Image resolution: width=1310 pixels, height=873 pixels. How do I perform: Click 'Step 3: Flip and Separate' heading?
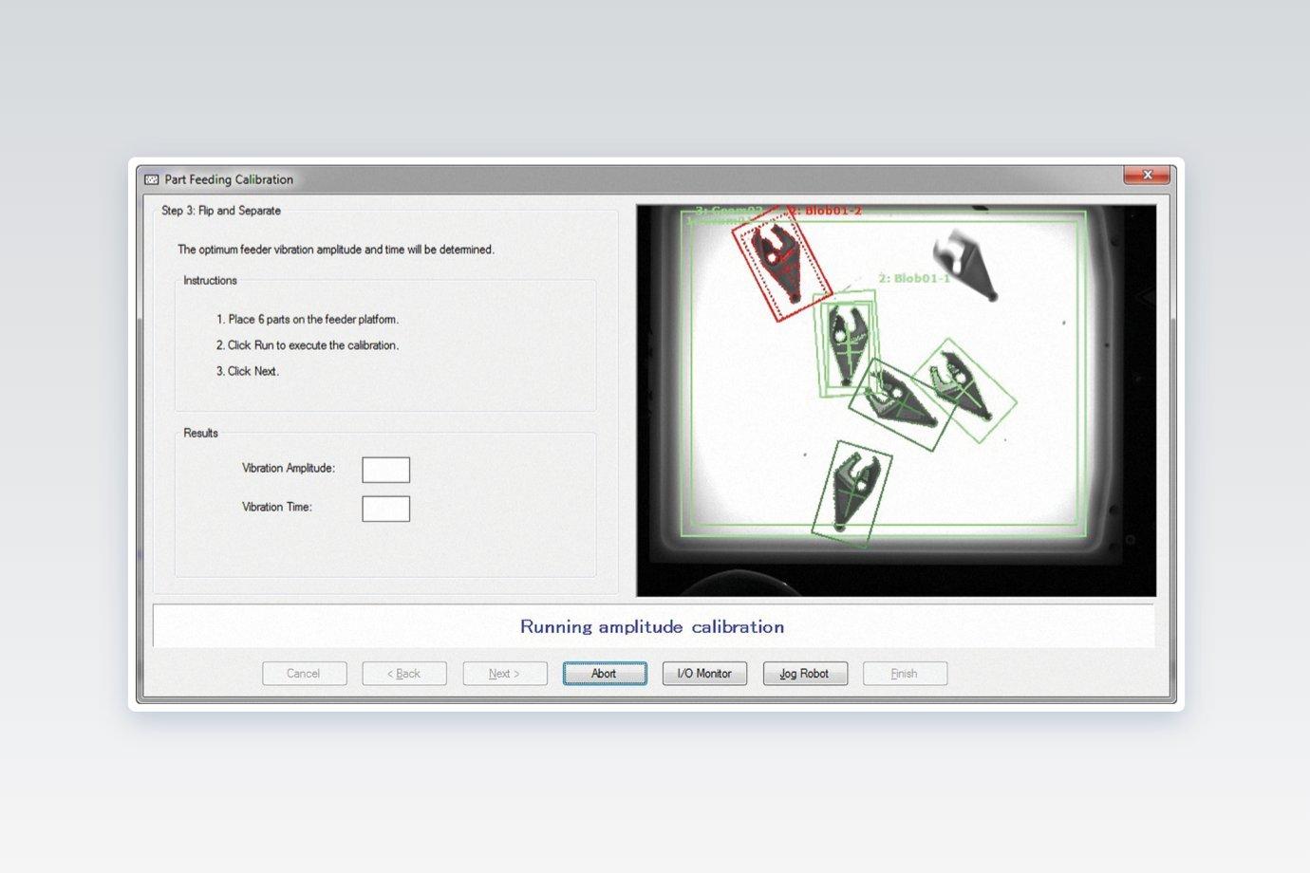click(x=221, y=211)
